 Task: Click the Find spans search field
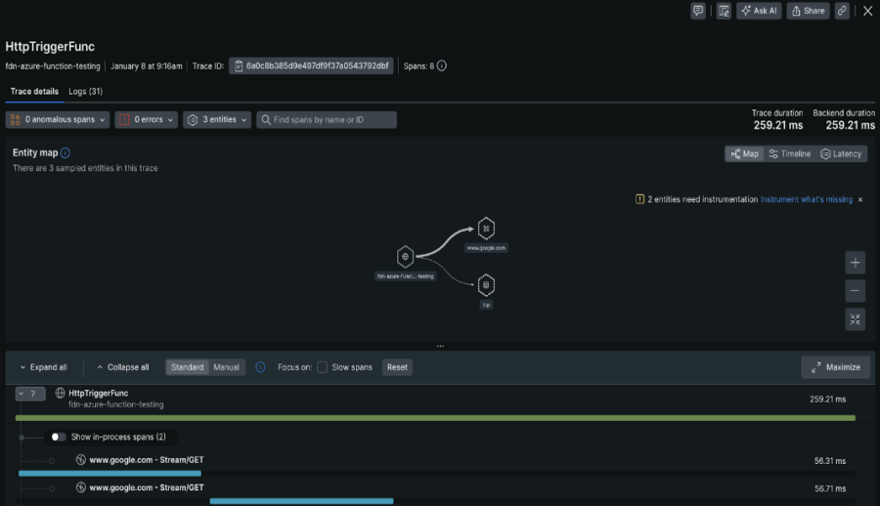(x=326, y=119)
